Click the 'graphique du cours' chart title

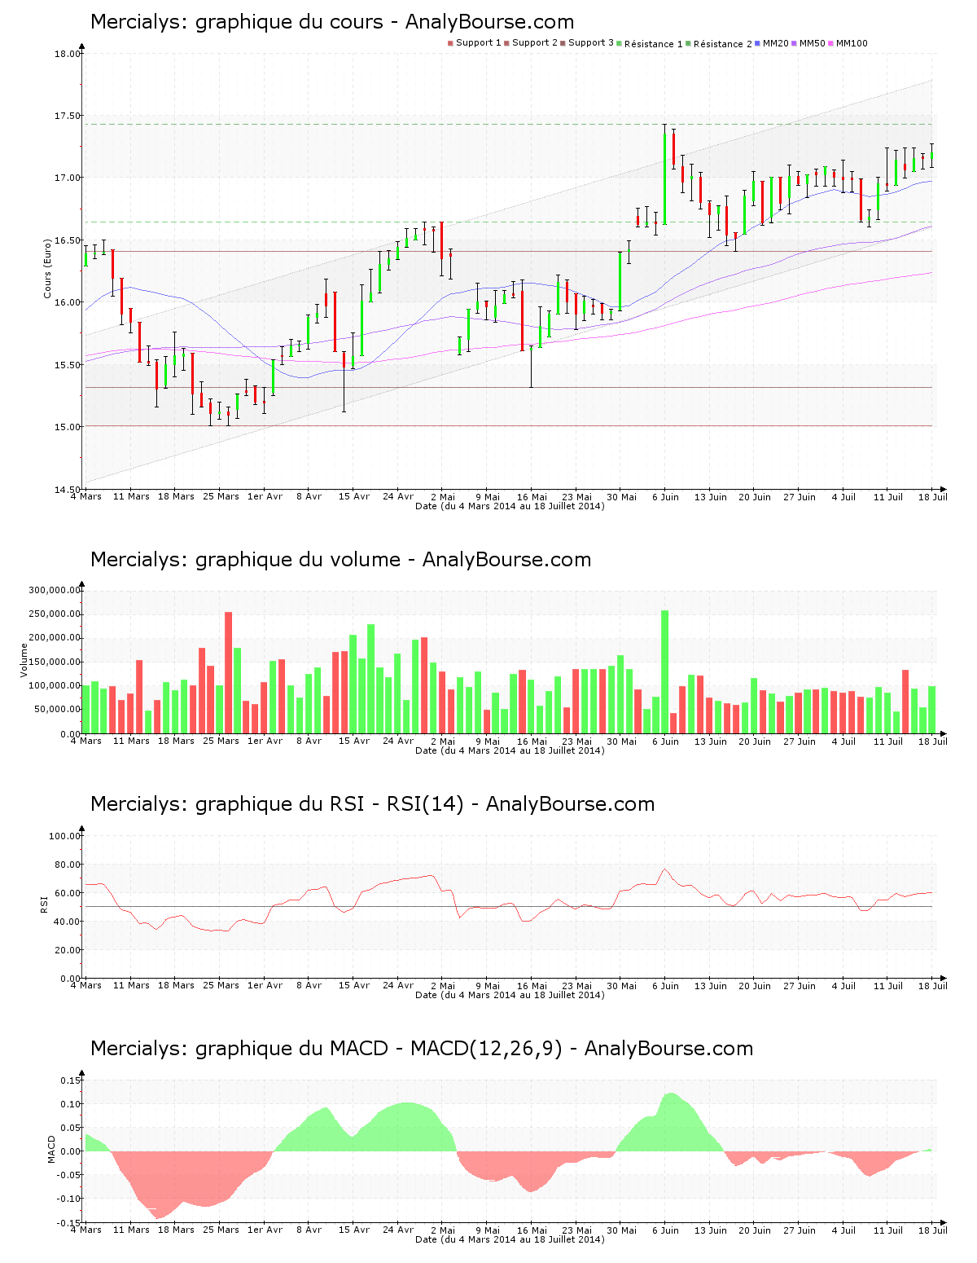click(x=332, y=22)
